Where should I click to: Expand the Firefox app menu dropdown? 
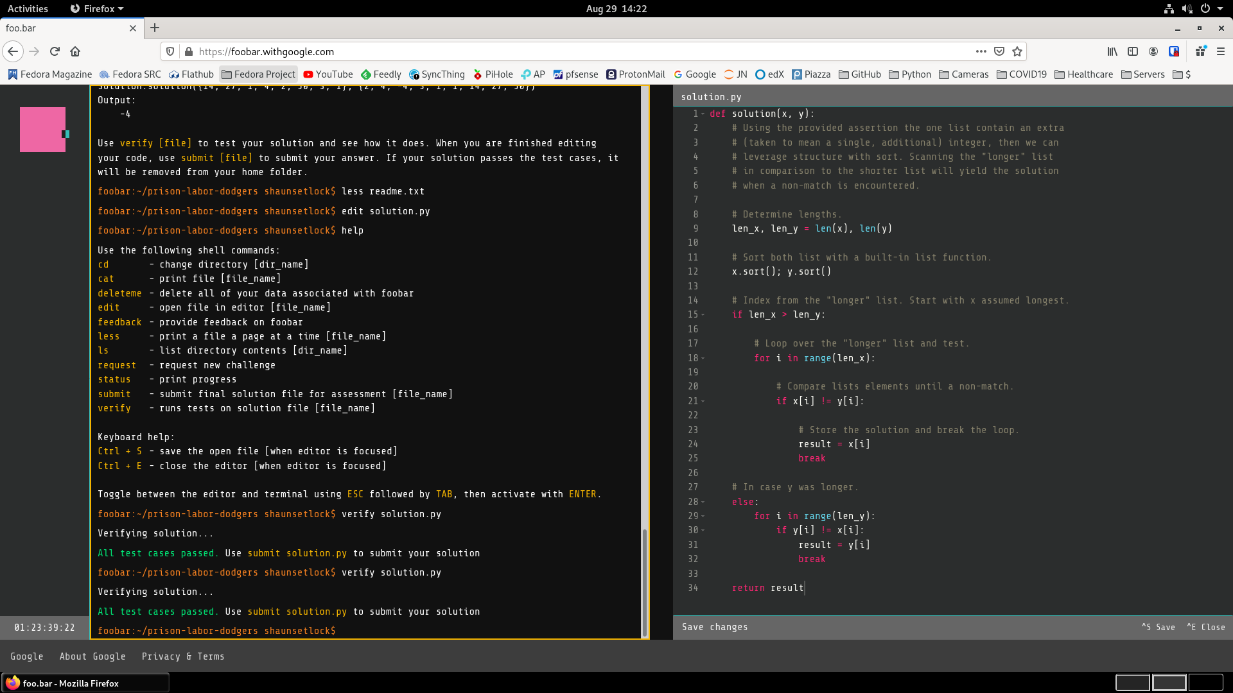coord(97,8)
